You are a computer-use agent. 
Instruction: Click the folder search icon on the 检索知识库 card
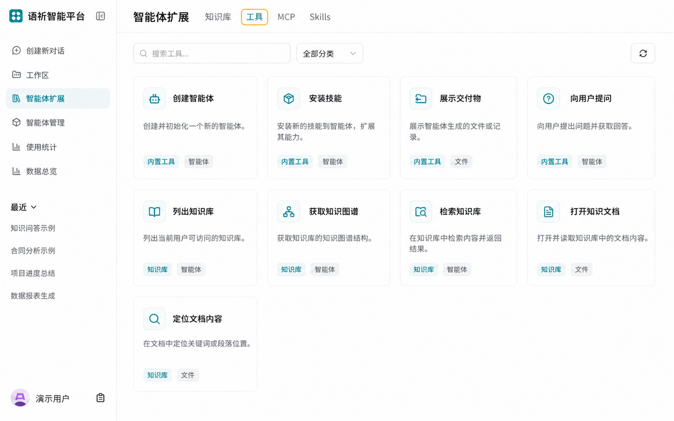click(421, 211)
